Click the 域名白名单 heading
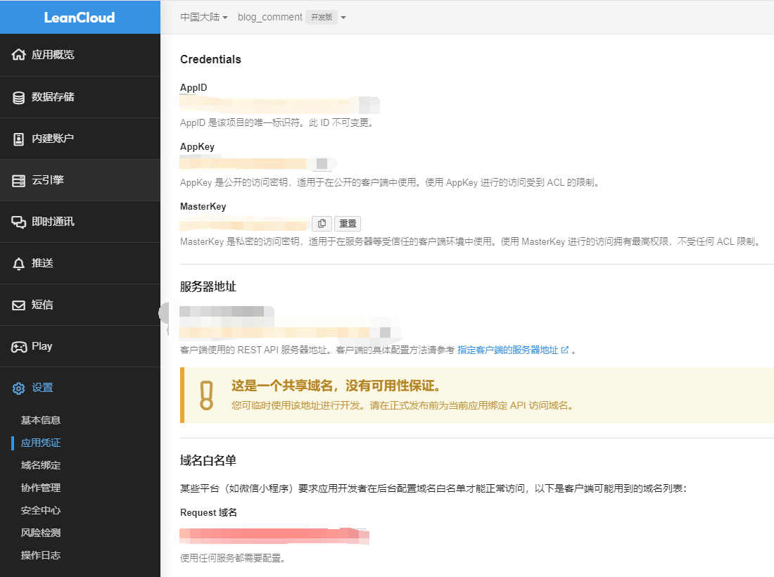The width and height of the screenshot is (774, 577). coord(208,460)
